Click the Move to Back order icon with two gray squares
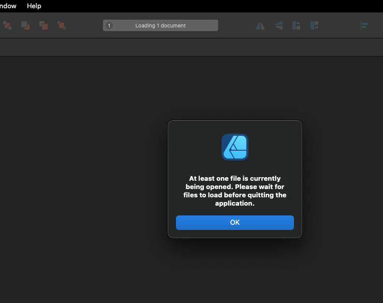 (7, 25)
